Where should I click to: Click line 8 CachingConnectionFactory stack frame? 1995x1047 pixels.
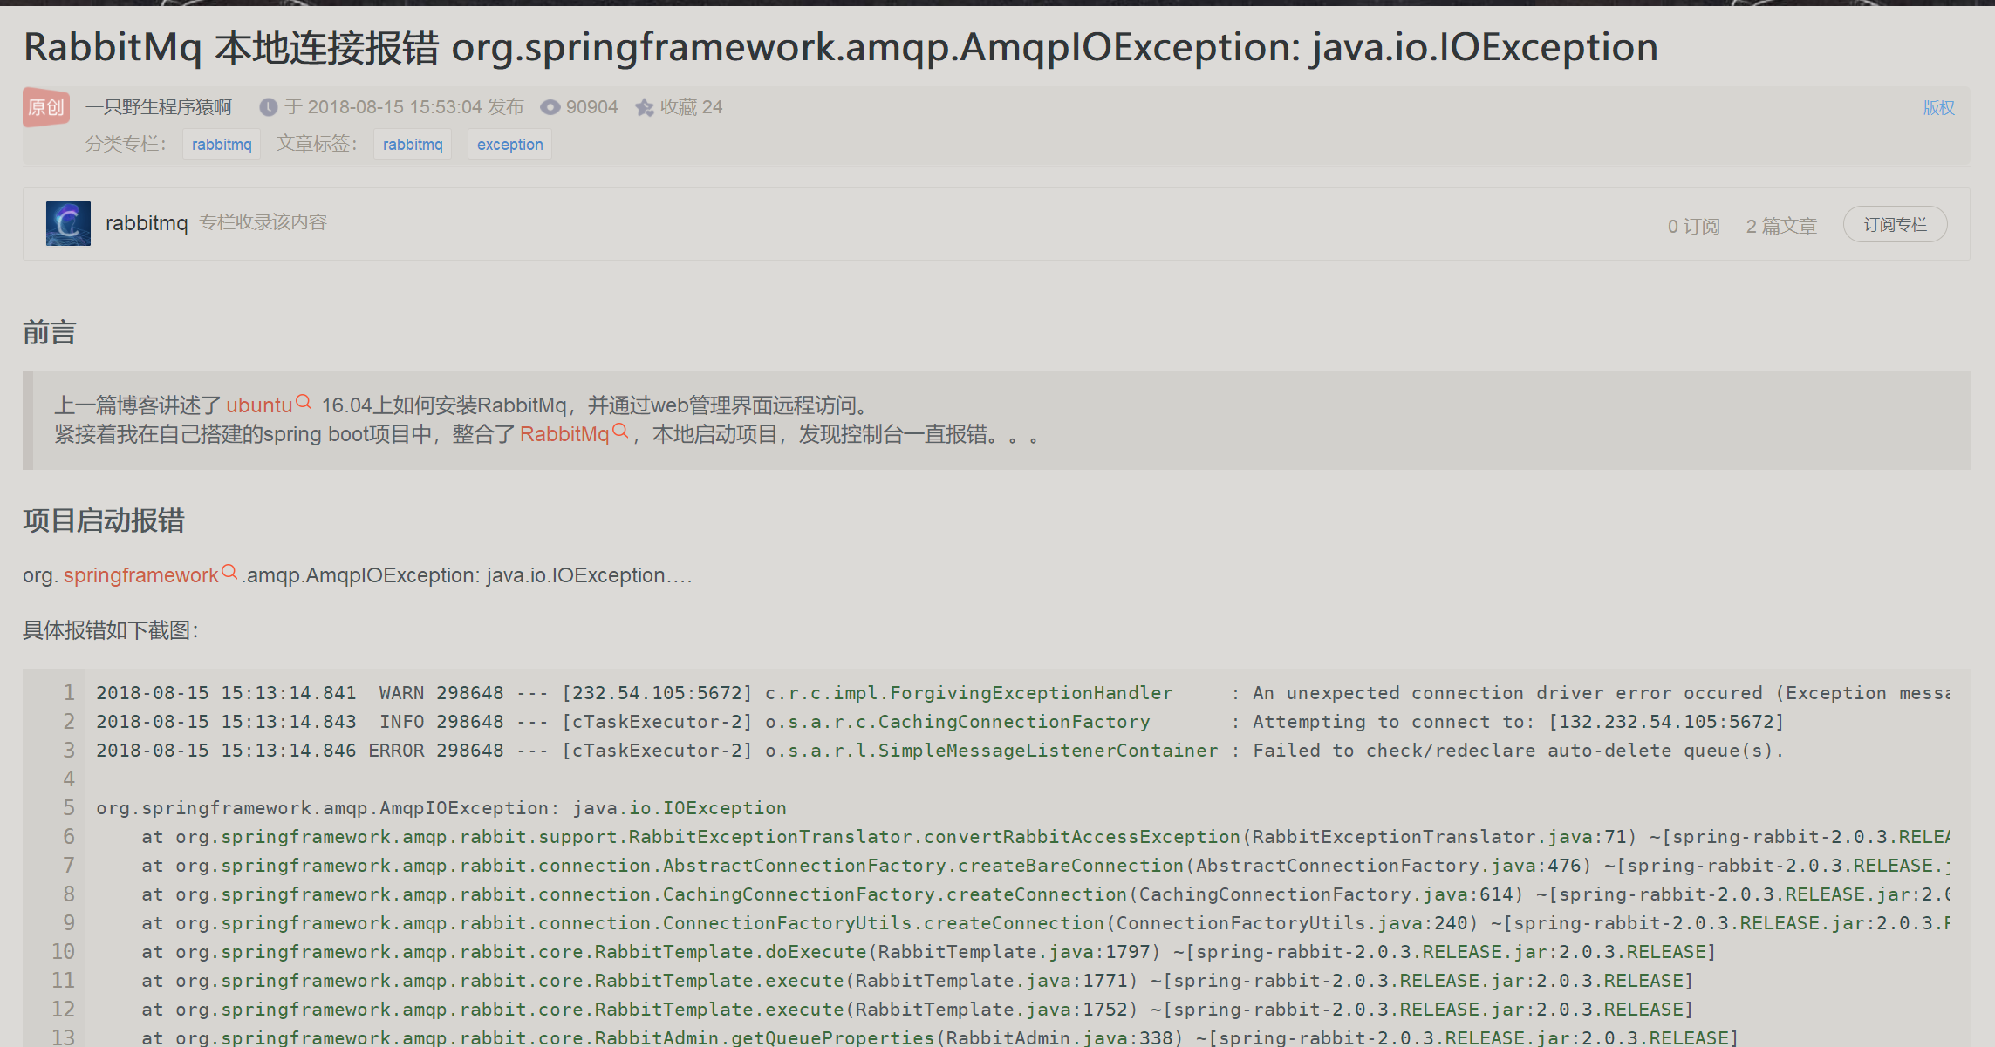1045,894
